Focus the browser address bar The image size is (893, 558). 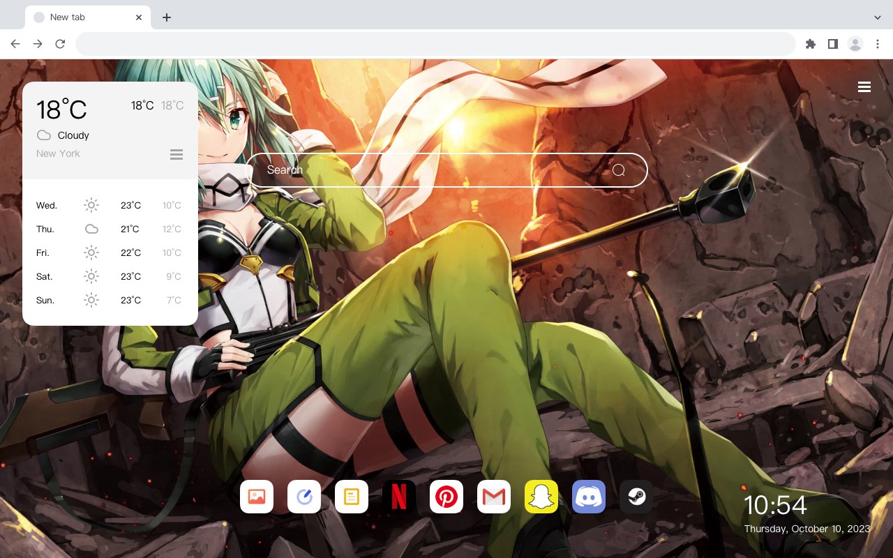(435, 44)
